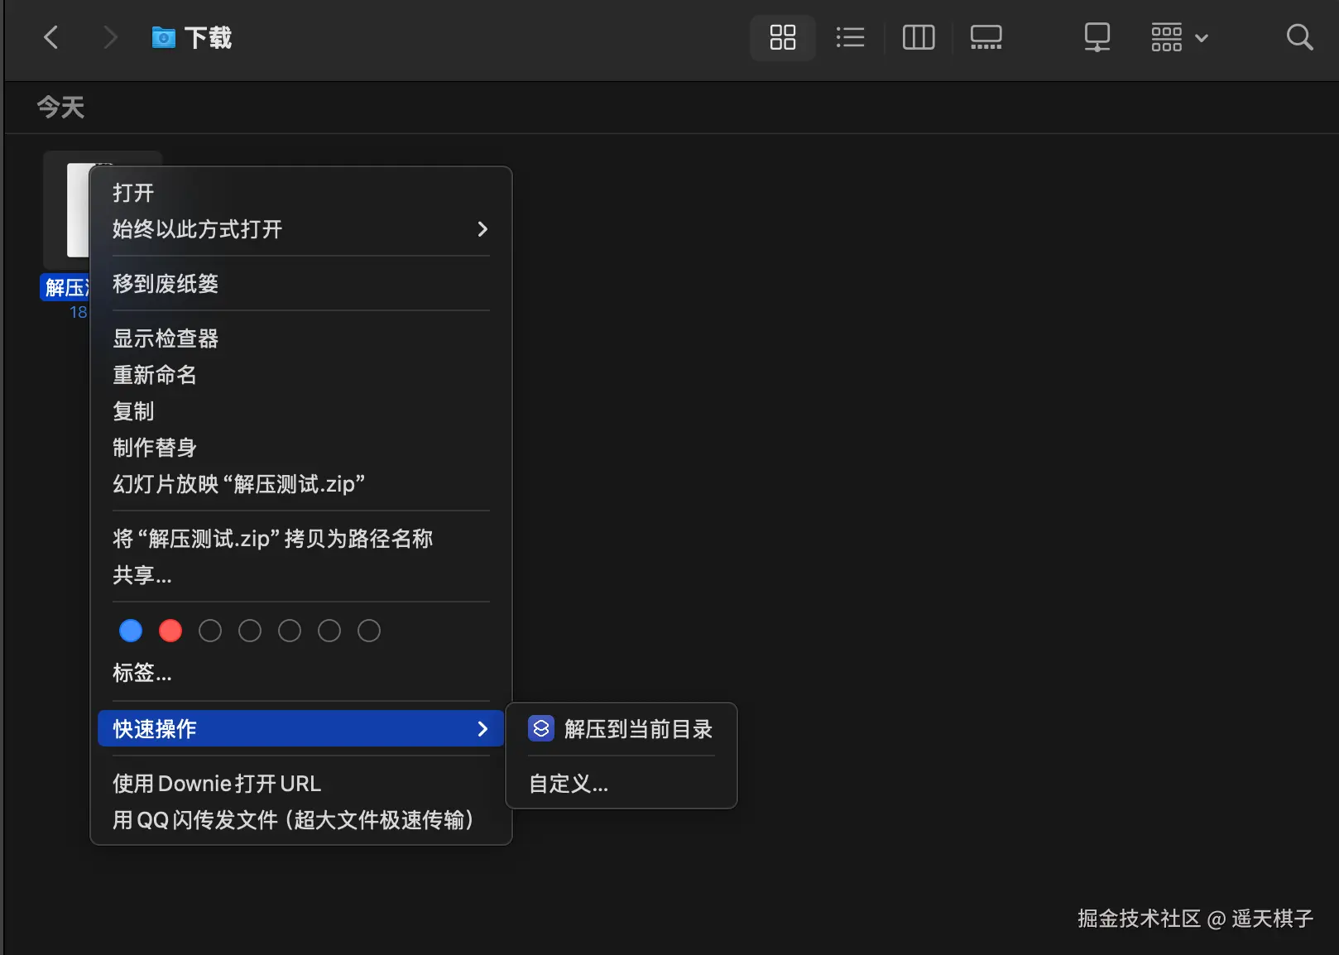The image size is (1339, 955).
Task: Select 复制 to duplicate the file
Action: (300, 411)
